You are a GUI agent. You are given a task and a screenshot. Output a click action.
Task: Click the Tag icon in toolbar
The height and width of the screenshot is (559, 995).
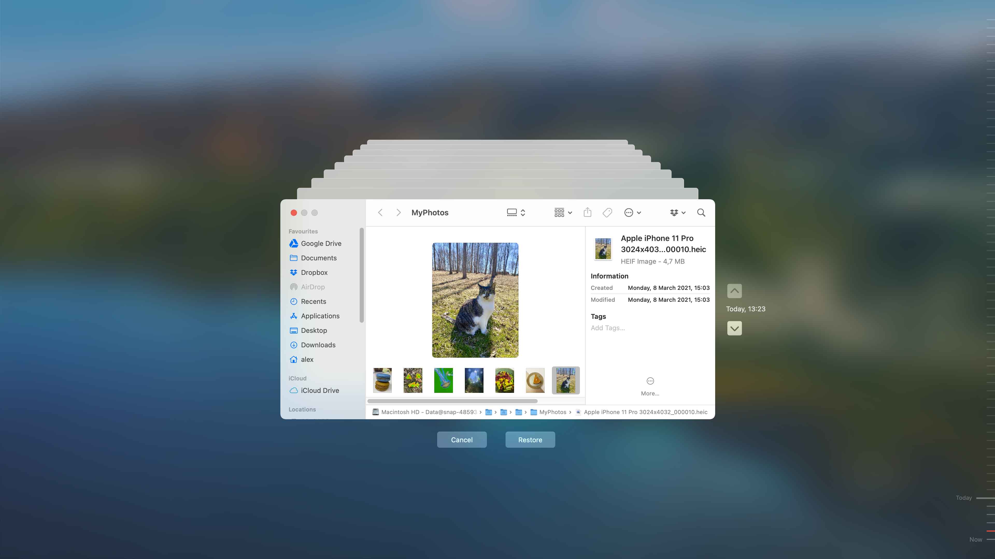pos(608,212)
